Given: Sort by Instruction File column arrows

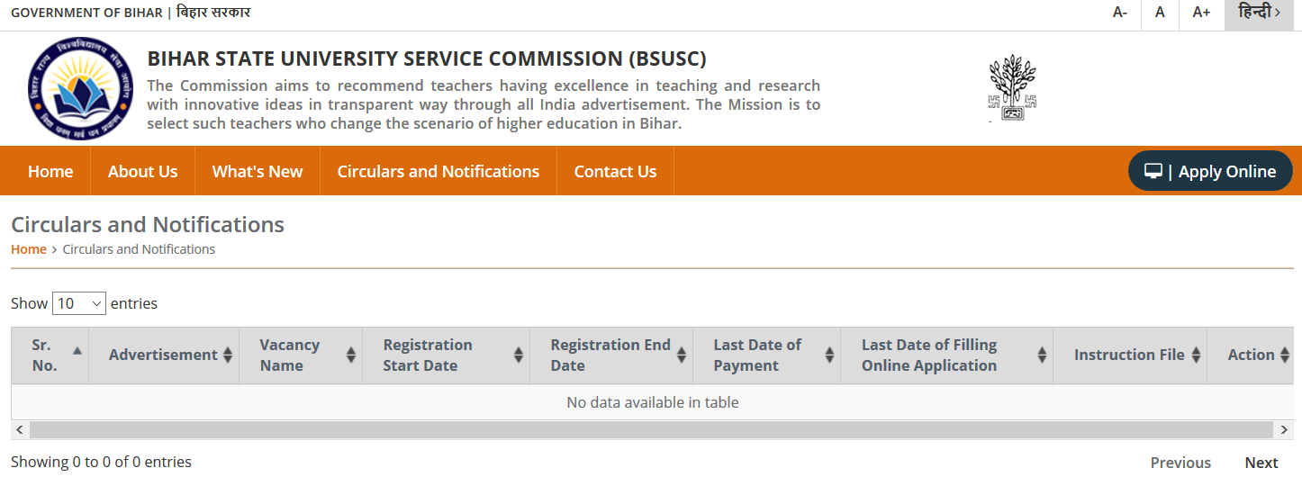Looking at the screenshot, I should [1196, 355].
